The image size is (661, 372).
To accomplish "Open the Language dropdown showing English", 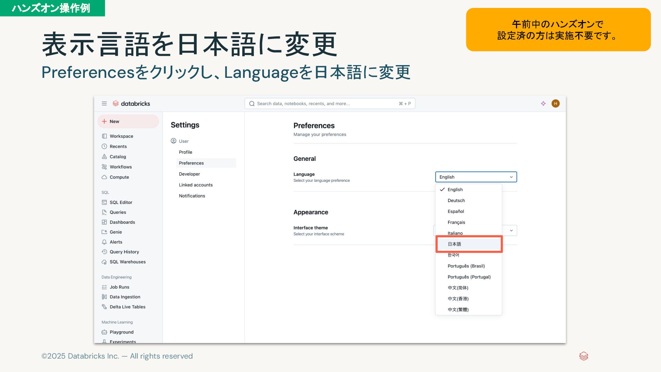I will coord(476,177).
